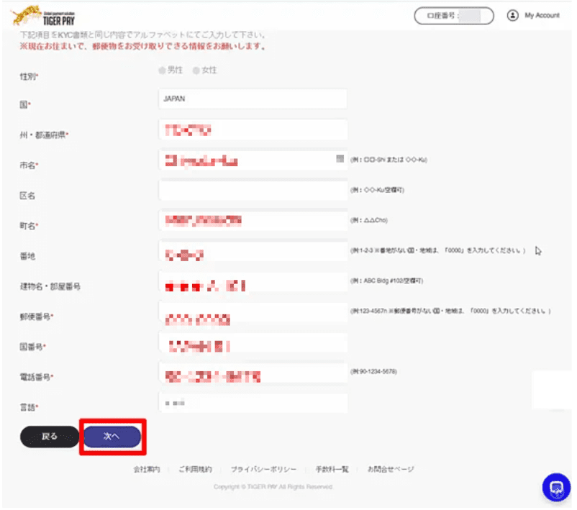The image size is (577, 510).
Task: Select the 女性 radio button
Action: coord(196,70)
